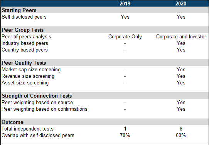Select the Strength of Connection Tests header
209x146 pixels.
coord(37,96)
